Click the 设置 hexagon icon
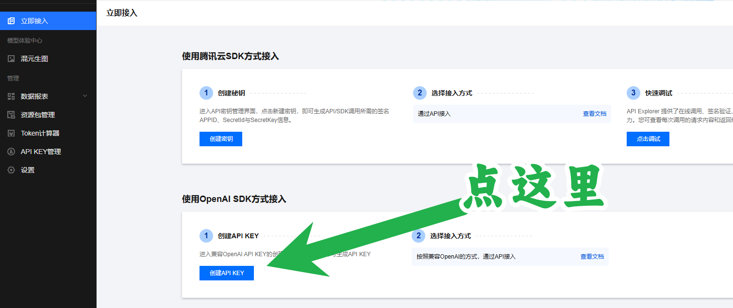The height and width of the screenshot is (308, 733). click(11, 170)
